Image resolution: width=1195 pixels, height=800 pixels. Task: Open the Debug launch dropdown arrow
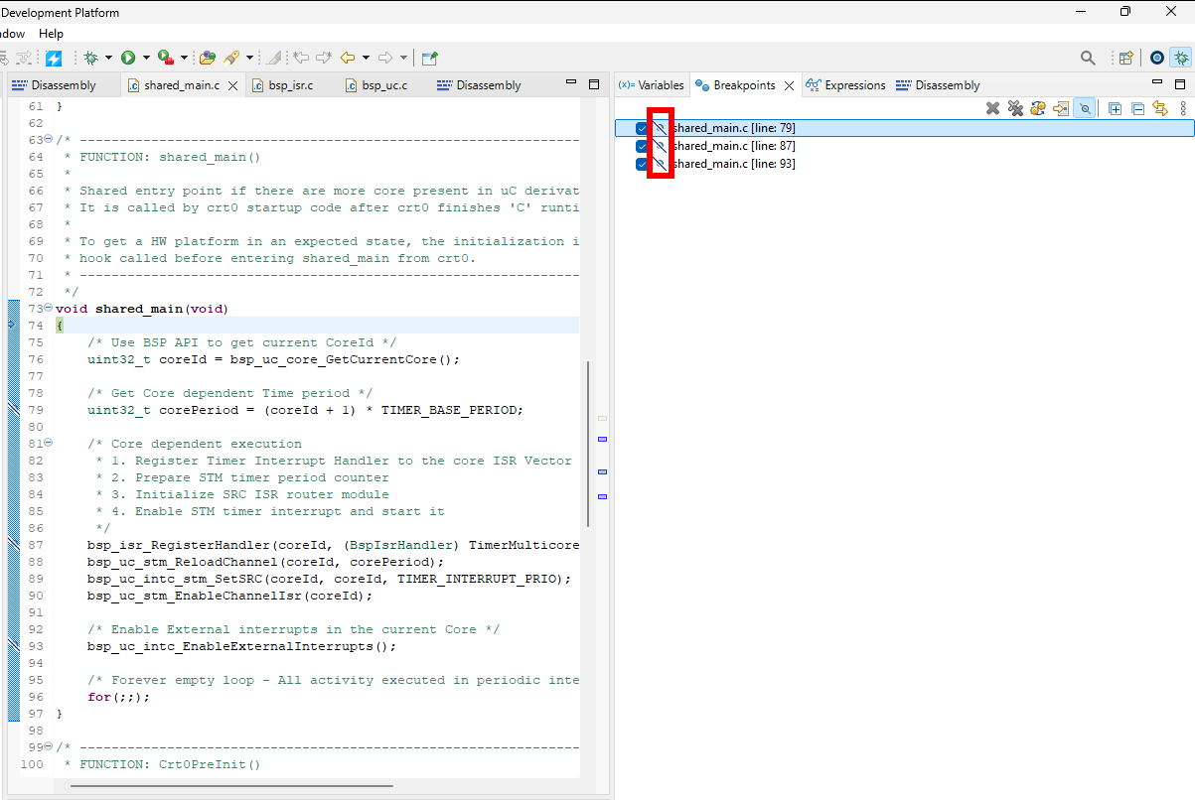108,59
